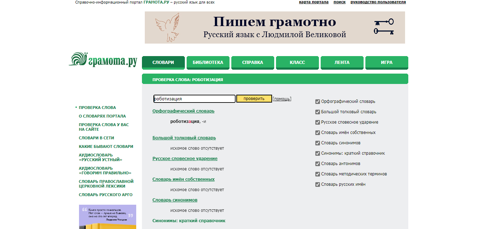This screenshot has width=478, height=229.
Task: Open Большой толковый словарь result heading
Action: (x=184, y=138)
